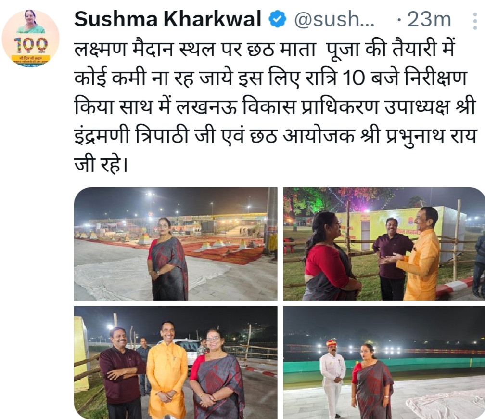The image size is (485, 419).
Task: View top-left photo of woman standing alone
Action: [176, 244]
